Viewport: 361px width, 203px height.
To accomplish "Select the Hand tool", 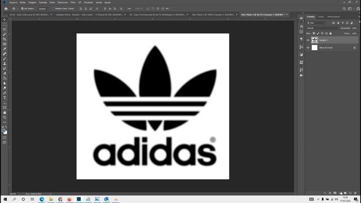I will click(x=5, y=112).
